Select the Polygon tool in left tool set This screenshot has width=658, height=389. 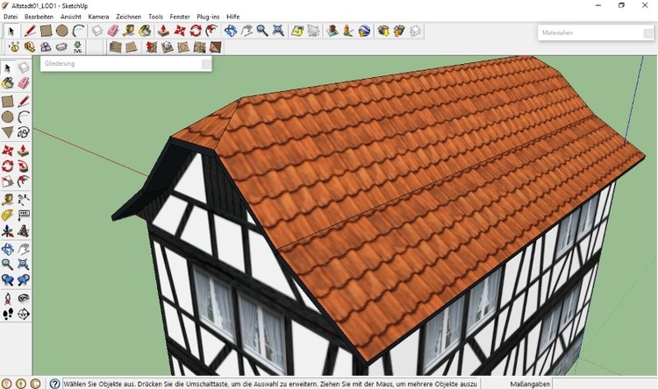point(8,133)
